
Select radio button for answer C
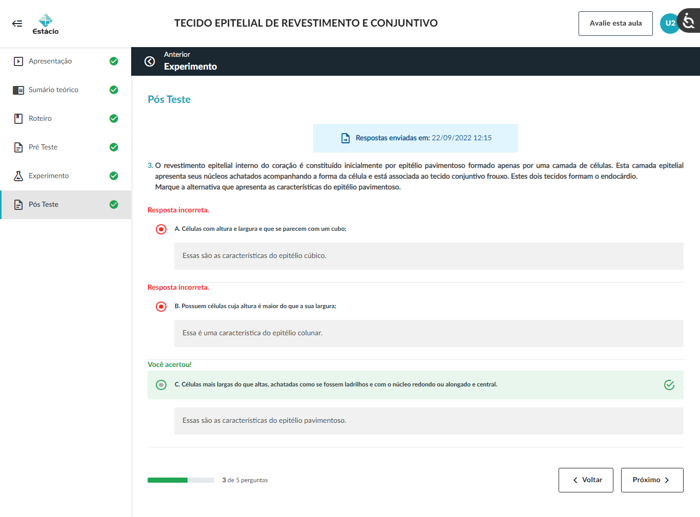coord(161,385)
